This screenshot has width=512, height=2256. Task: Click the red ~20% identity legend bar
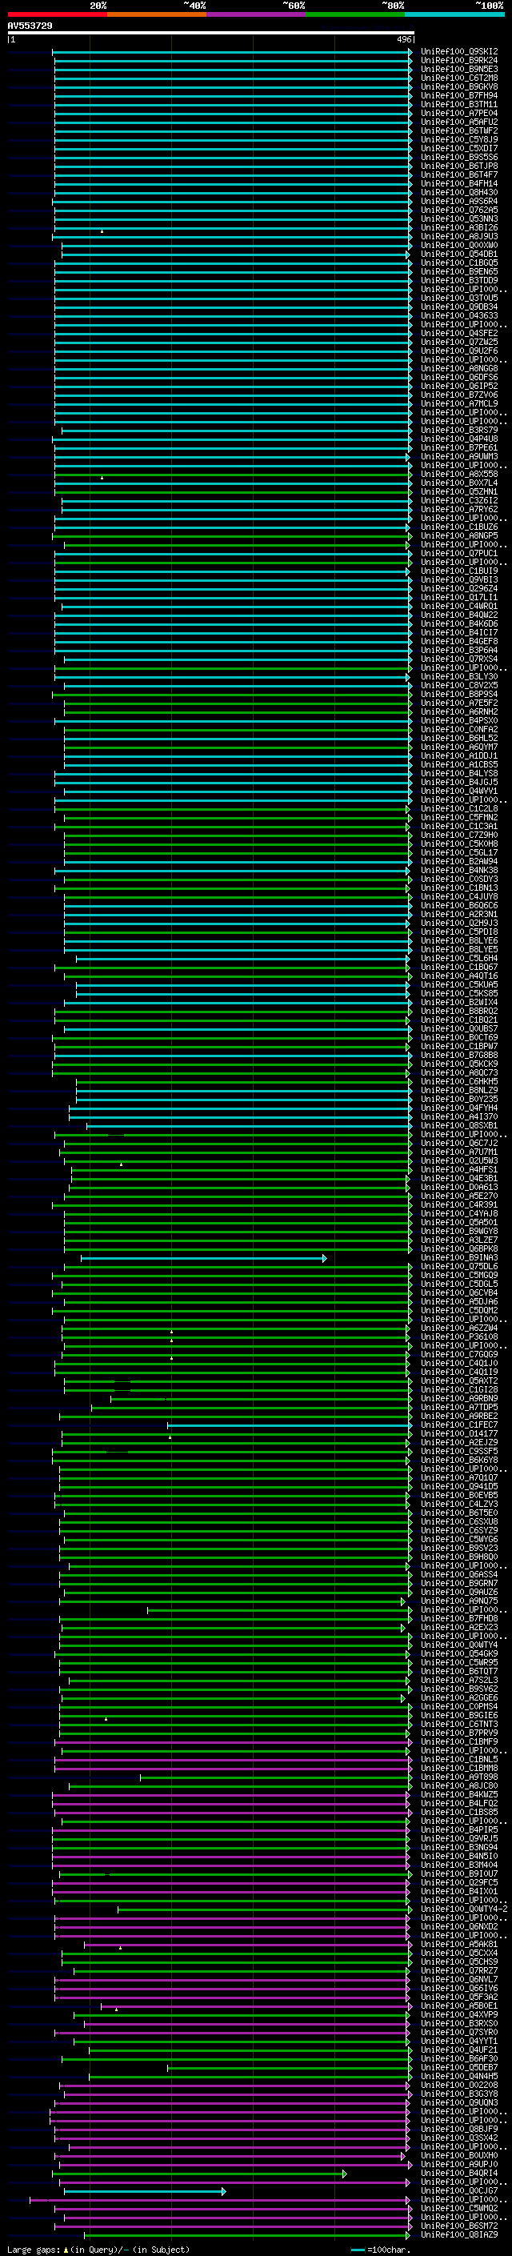[x=57, y=14]
